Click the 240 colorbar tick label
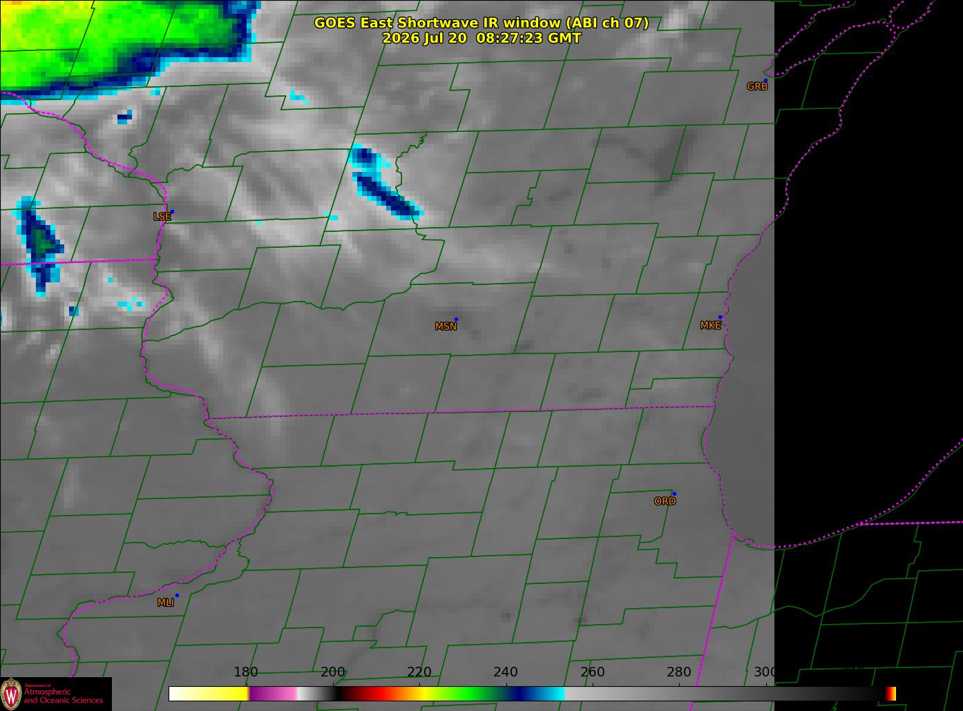Viewport: 963px width, 711px height. click(x=506, y=672)
